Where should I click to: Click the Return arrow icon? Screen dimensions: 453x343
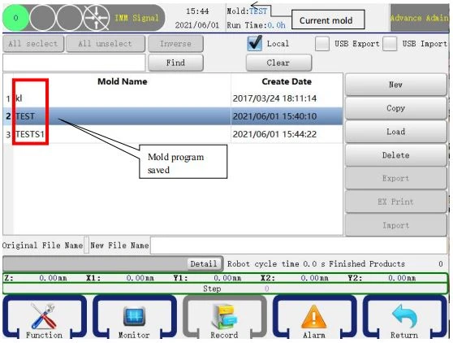tap(404, 316)
